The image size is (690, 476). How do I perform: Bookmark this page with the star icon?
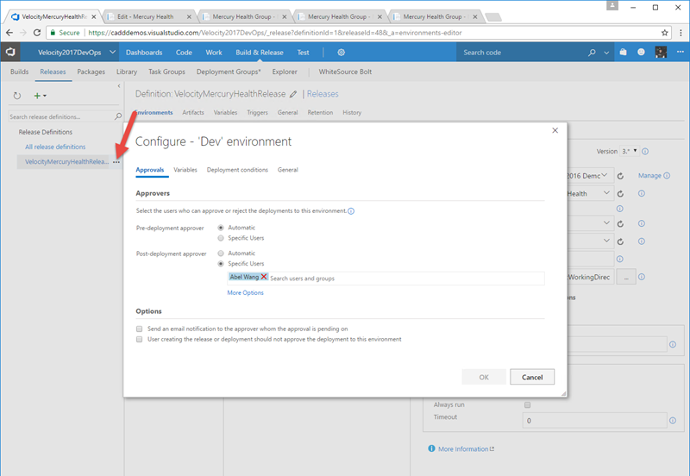coord(664,33)
